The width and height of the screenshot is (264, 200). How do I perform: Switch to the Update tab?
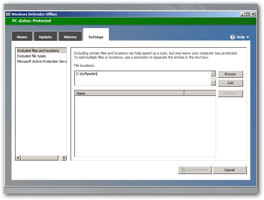point(45,36)
